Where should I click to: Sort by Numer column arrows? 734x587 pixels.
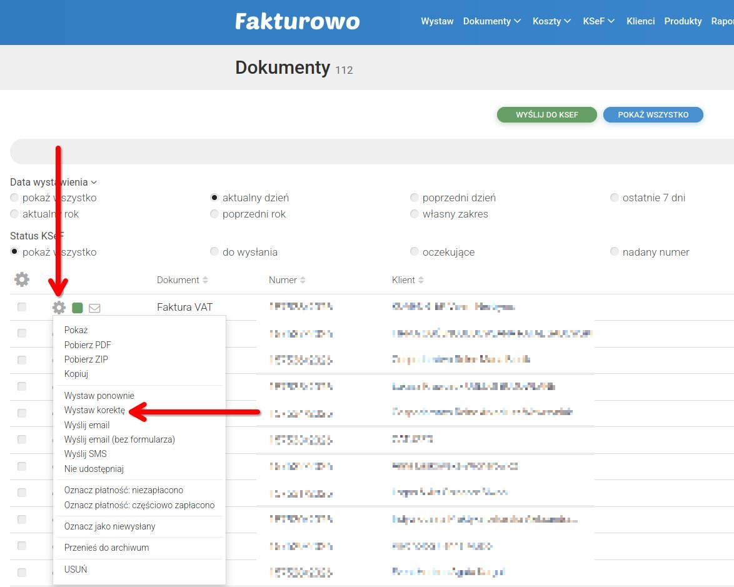[x=303, y=280]
